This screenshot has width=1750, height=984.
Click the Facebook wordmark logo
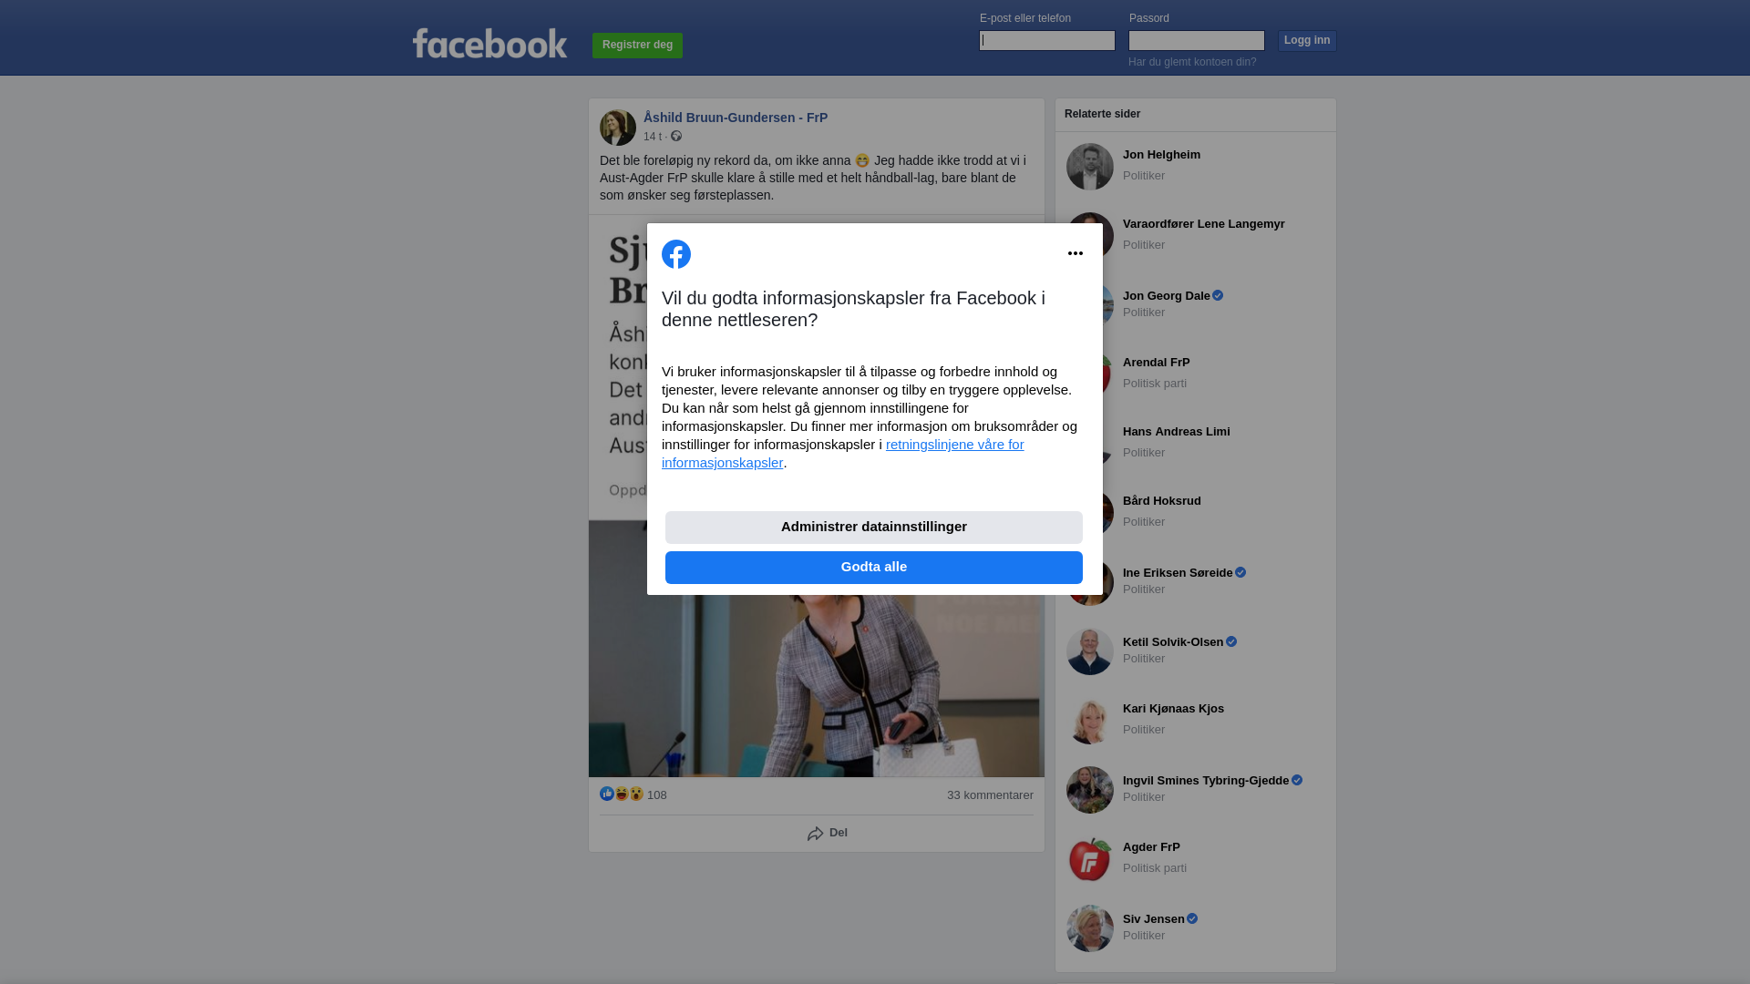(490, 43)
